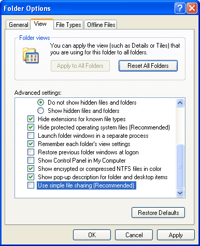Open the File Types tab
The image size is (200, 246).
click(68, 25)
